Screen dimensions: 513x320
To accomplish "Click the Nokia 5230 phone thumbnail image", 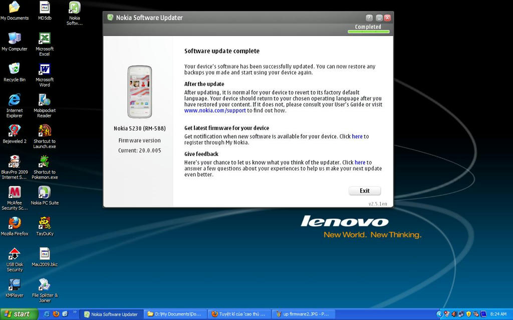I will point(139,92).
